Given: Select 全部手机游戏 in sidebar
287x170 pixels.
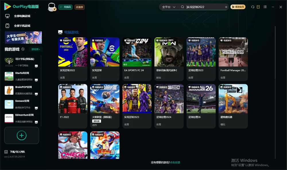Looking at the screenshot, I should coord(22,26).
